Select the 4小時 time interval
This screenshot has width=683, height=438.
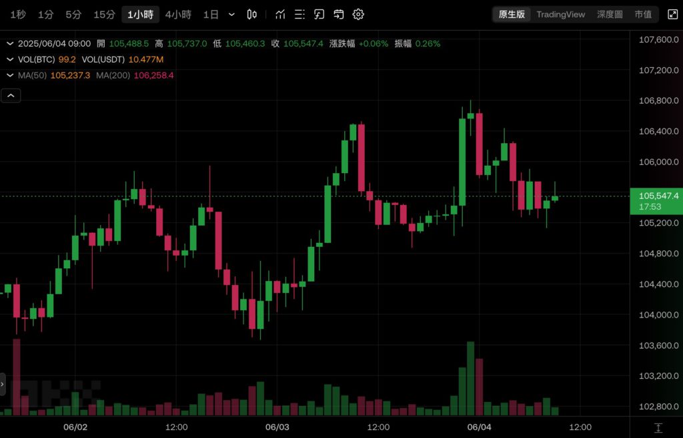[x=178, y=14]
